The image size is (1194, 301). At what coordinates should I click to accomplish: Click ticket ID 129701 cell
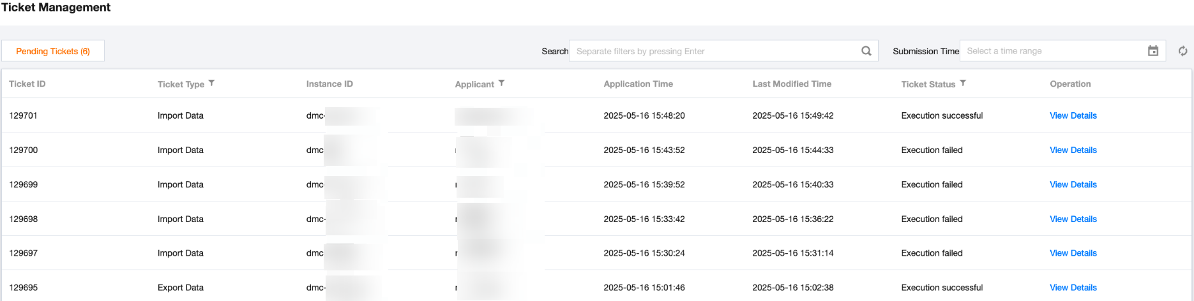[24, 115]
